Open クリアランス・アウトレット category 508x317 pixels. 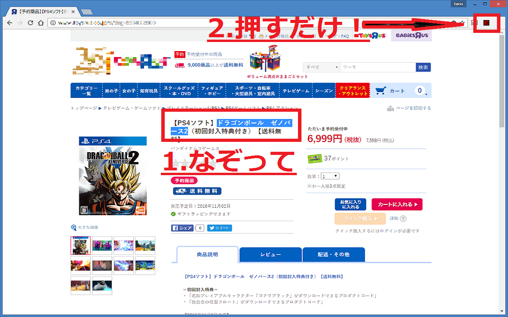pyautogui.click(x=353, y=91)
